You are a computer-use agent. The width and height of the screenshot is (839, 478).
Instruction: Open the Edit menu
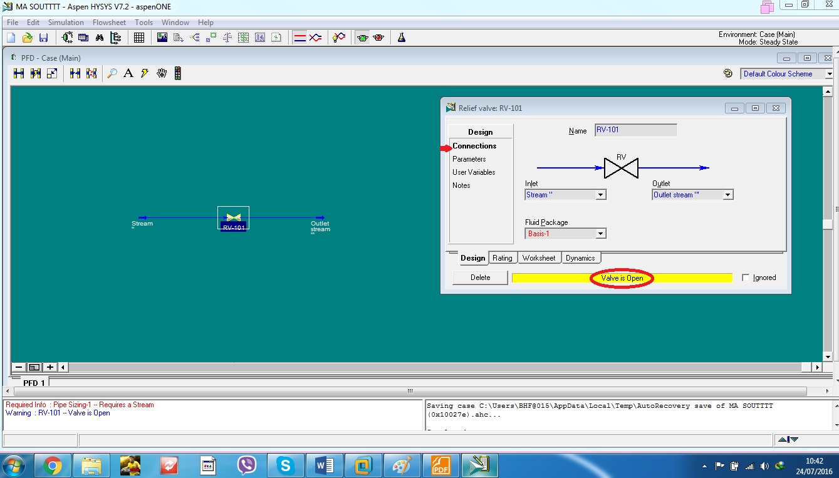33,23
